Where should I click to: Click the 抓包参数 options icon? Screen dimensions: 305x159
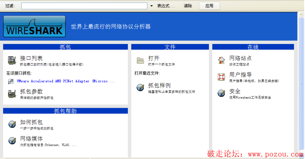[x=12, y=94]
